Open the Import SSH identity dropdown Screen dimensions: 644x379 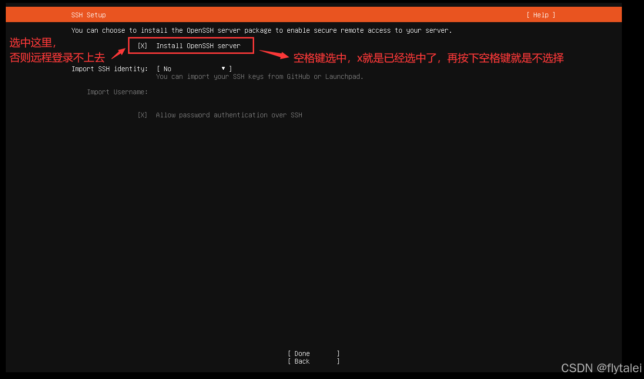(194, 69)
